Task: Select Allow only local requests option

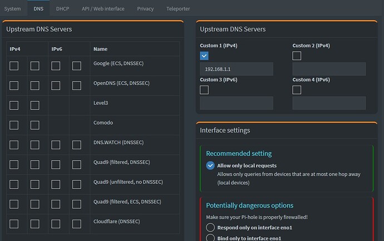Action: coord(210,165)
